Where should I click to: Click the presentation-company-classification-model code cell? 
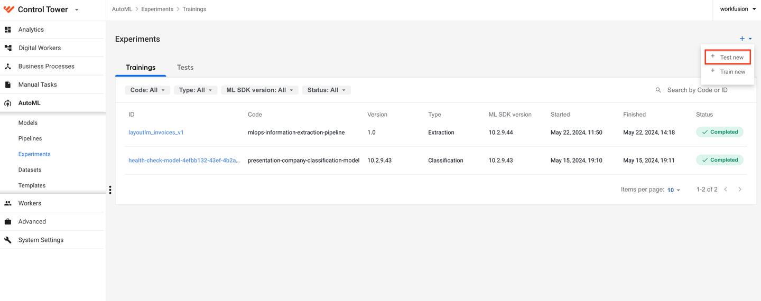[303, 161]
